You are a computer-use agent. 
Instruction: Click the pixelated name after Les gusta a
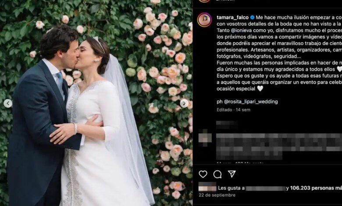(266, 188)
